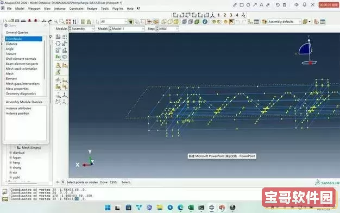Click the Select... button in prompt area

pos(126,182)
